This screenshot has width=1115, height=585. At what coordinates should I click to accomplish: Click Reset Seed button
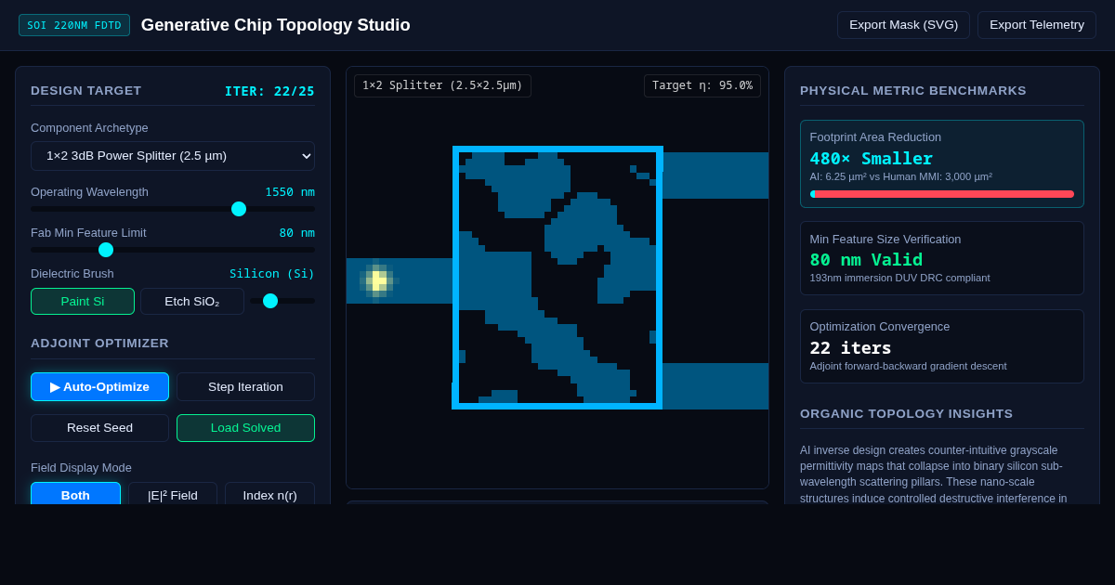(99, 428)
